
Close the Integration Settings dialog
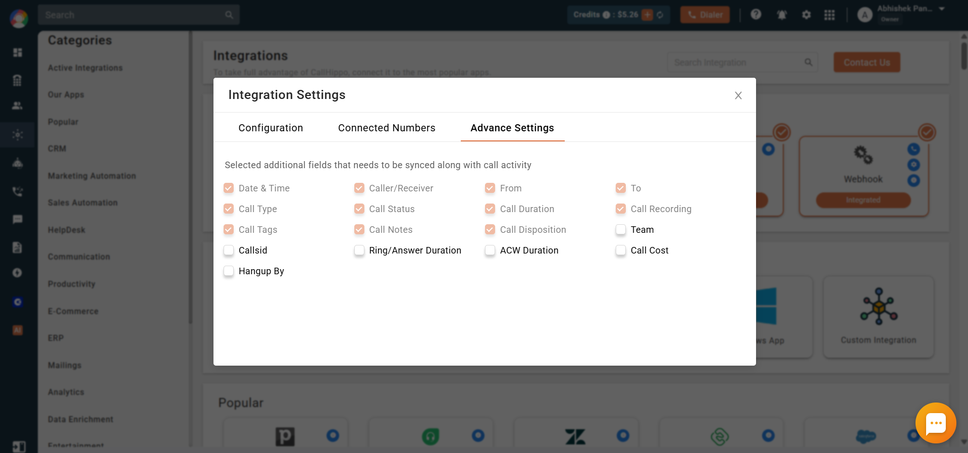(x=738, y=95)
